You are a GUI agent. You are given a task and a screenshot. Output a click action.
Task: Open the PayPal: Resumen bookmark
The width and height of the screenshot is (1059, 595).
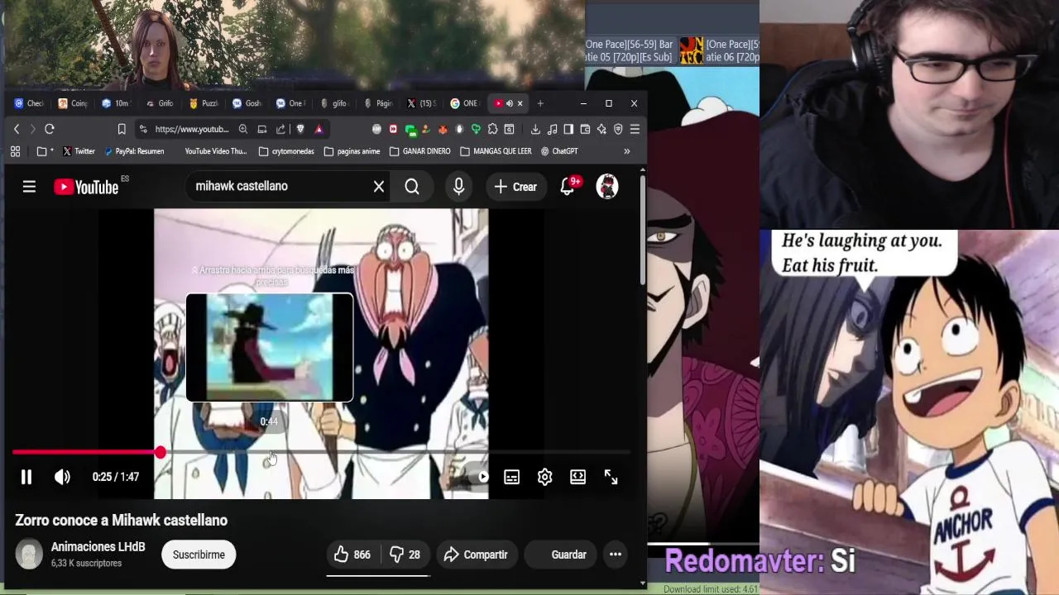click(x=133, y=151)
